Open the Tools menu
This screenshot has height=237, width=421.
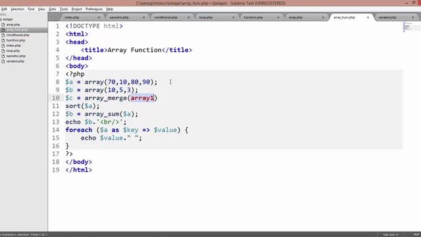coord(64,9)
